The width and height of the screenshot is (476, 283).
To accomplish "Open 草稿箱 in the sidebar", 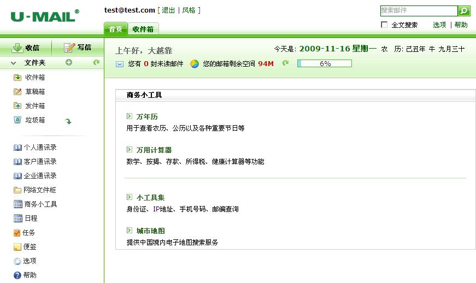I will 35,92.
